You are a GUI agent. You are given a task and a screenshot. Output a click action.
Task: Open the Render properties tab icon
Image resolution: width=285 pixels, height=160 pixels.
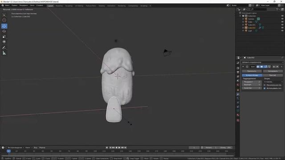click(238, 68)
